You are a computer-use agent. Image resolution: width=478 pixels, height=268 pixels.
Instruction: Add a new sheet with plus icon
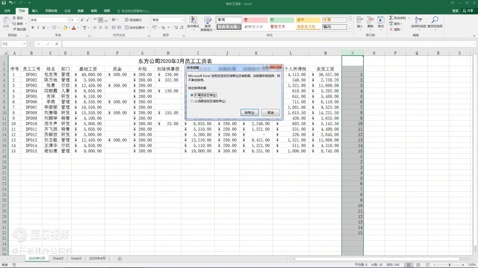120,259
